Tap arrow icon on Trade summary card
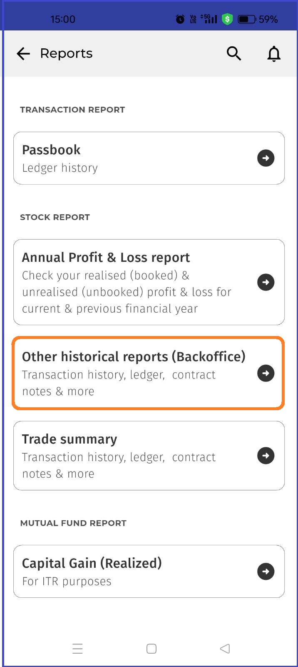Image resolution: width=298 pixels, height=667 pixels. pos(266,456)
